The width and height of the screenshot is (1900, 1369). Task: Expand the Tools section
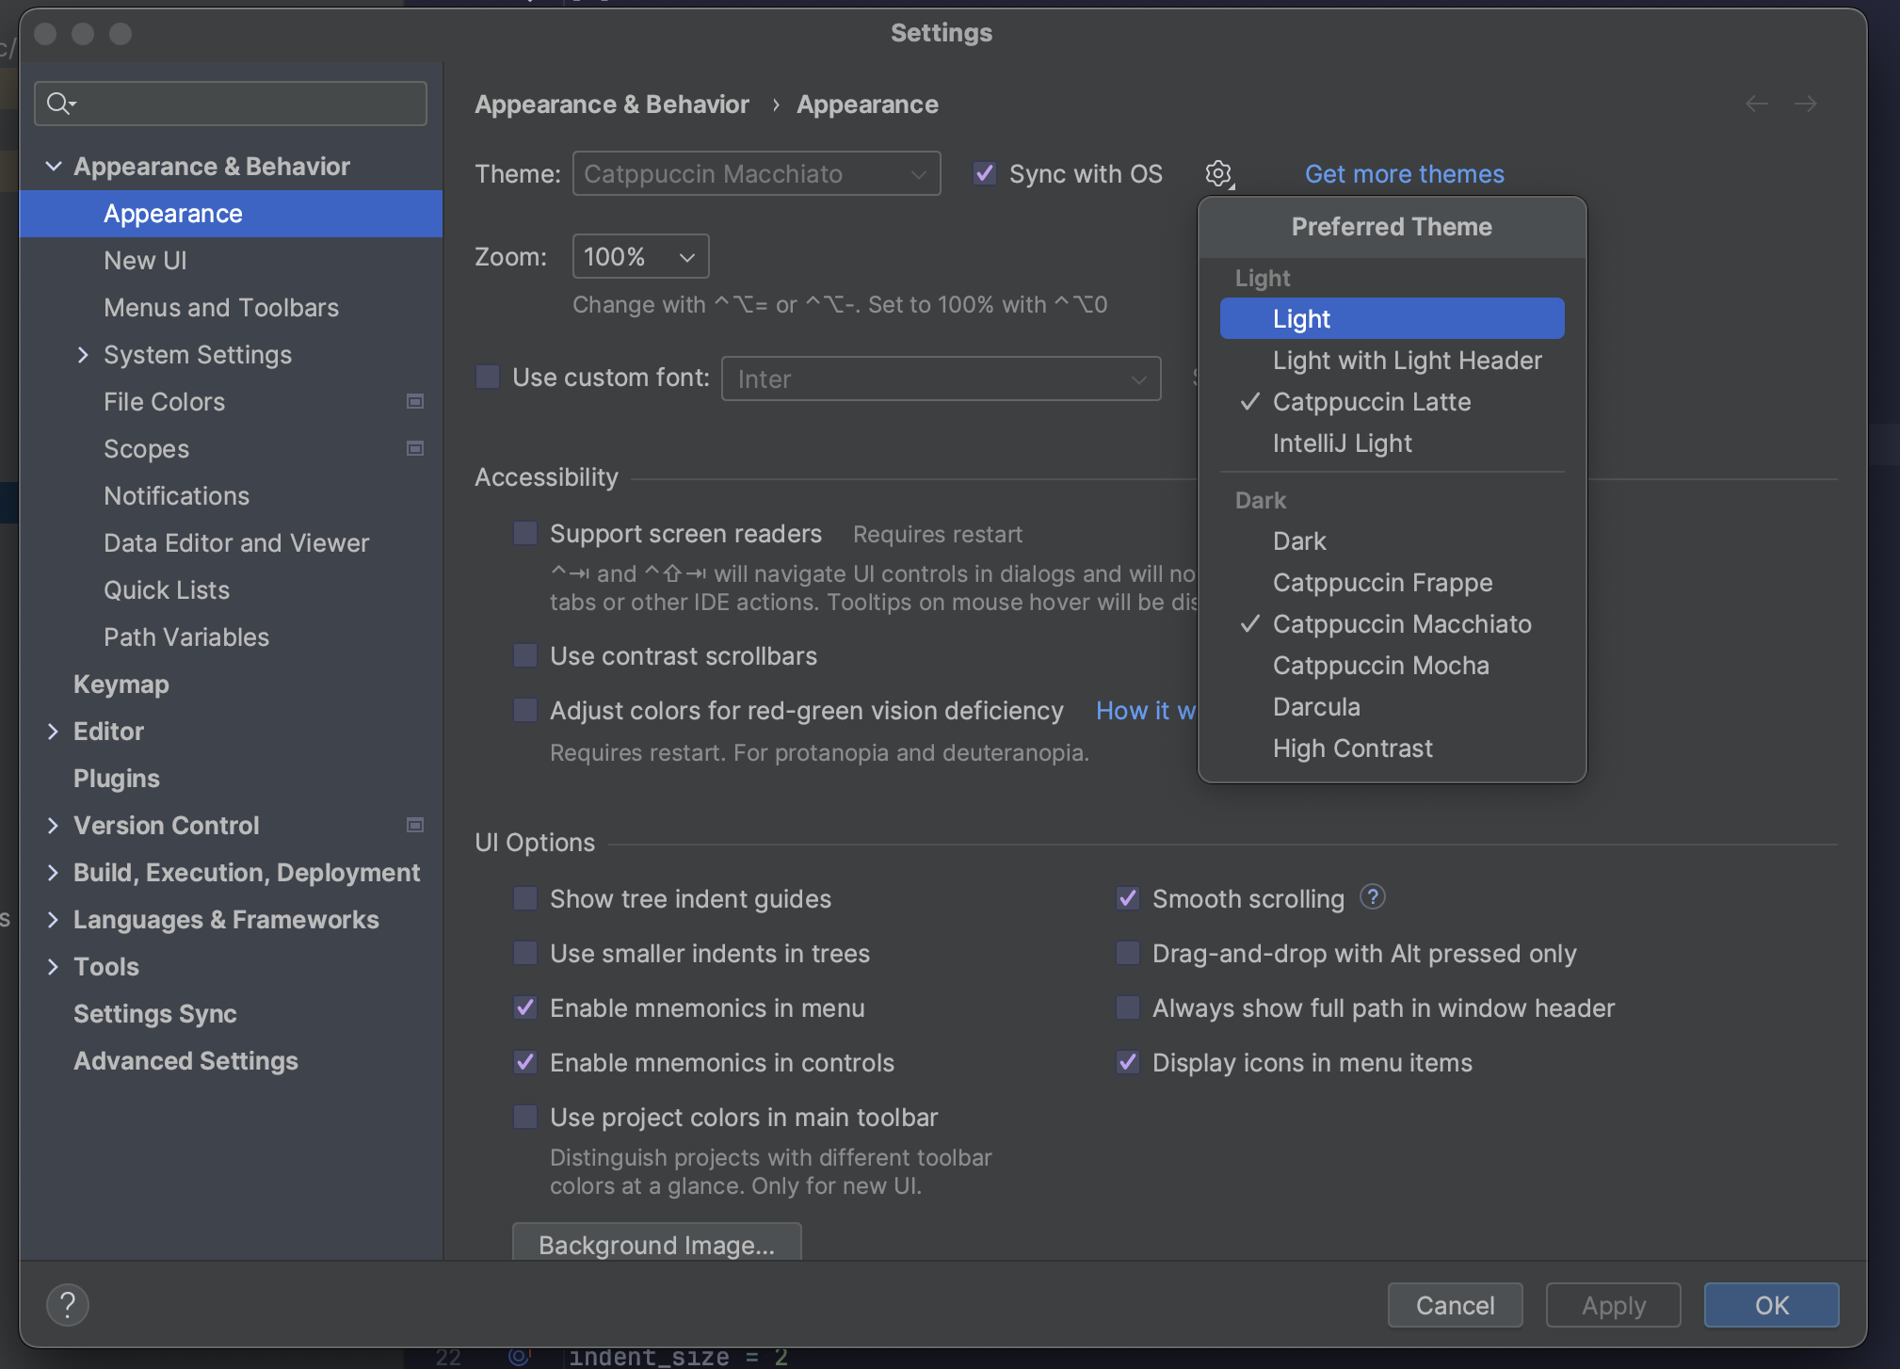point(54,966)
